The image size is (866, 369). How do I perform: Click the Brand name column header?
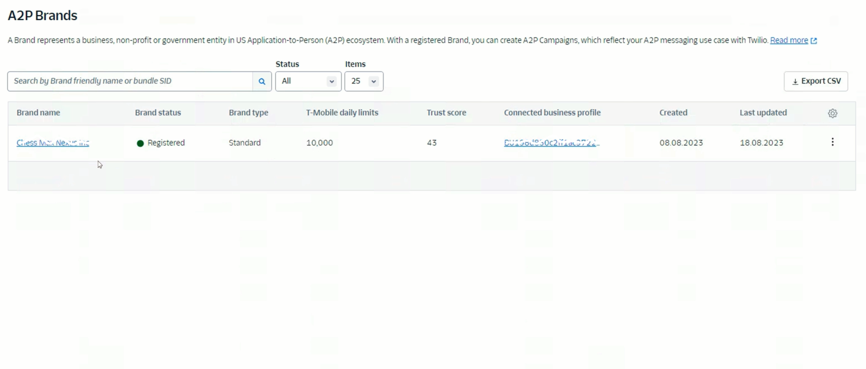(39, 113)
